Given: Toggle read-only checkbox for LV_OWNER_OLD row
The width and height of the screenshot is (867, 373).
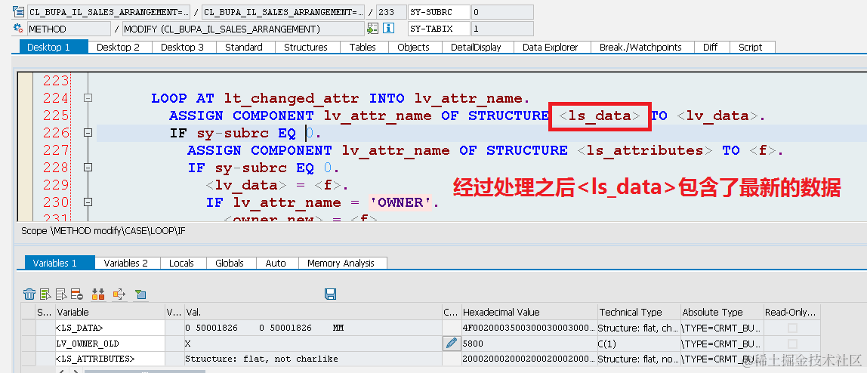Looking at the screenshot, I should point(792,344).
